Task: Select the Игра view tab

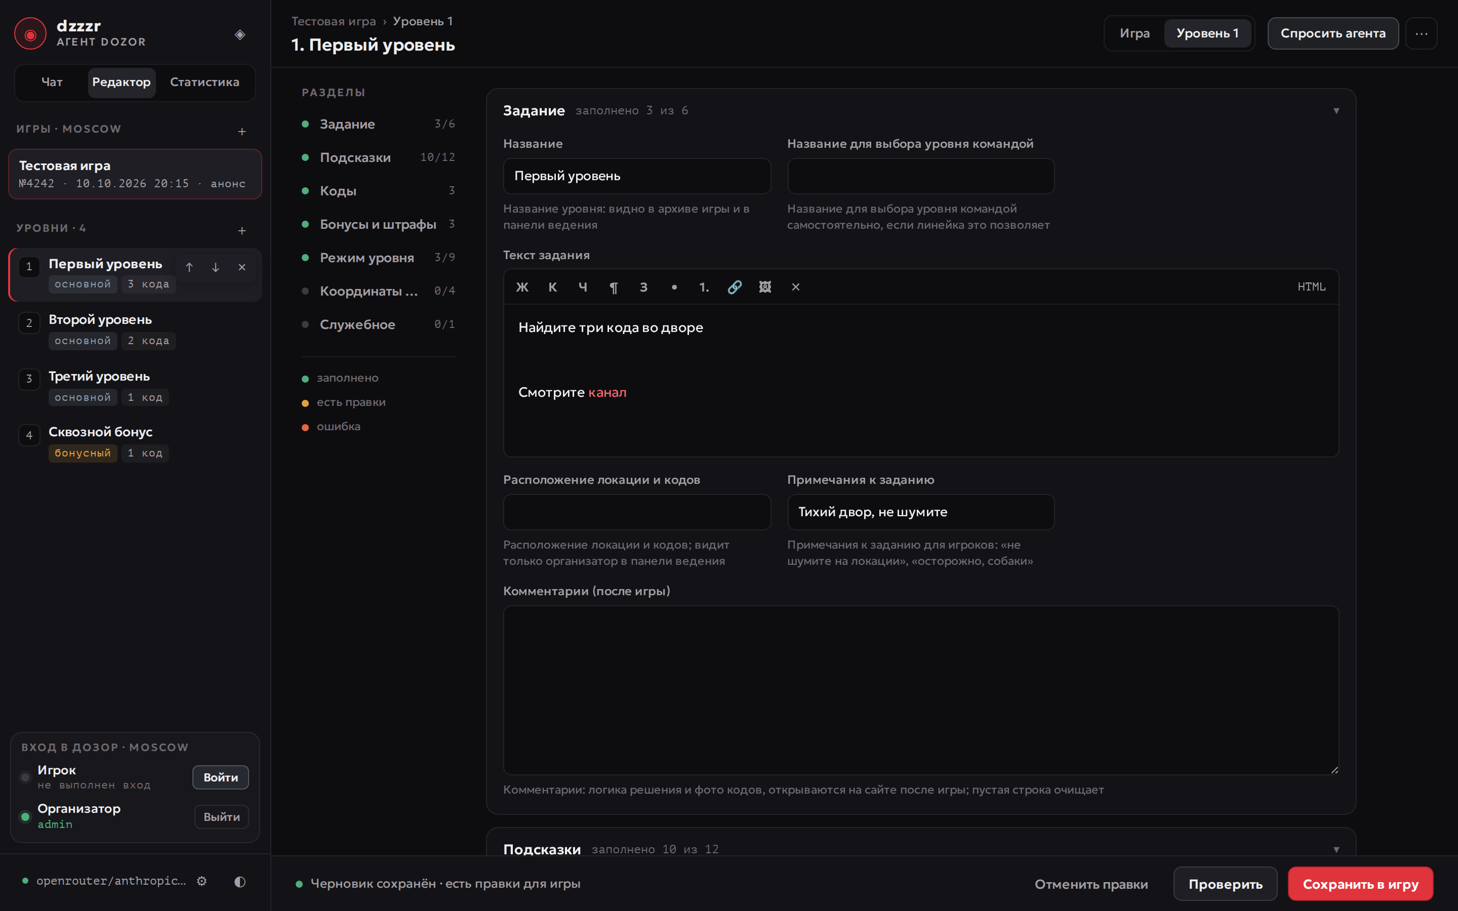Action: tap(1135, 34)
